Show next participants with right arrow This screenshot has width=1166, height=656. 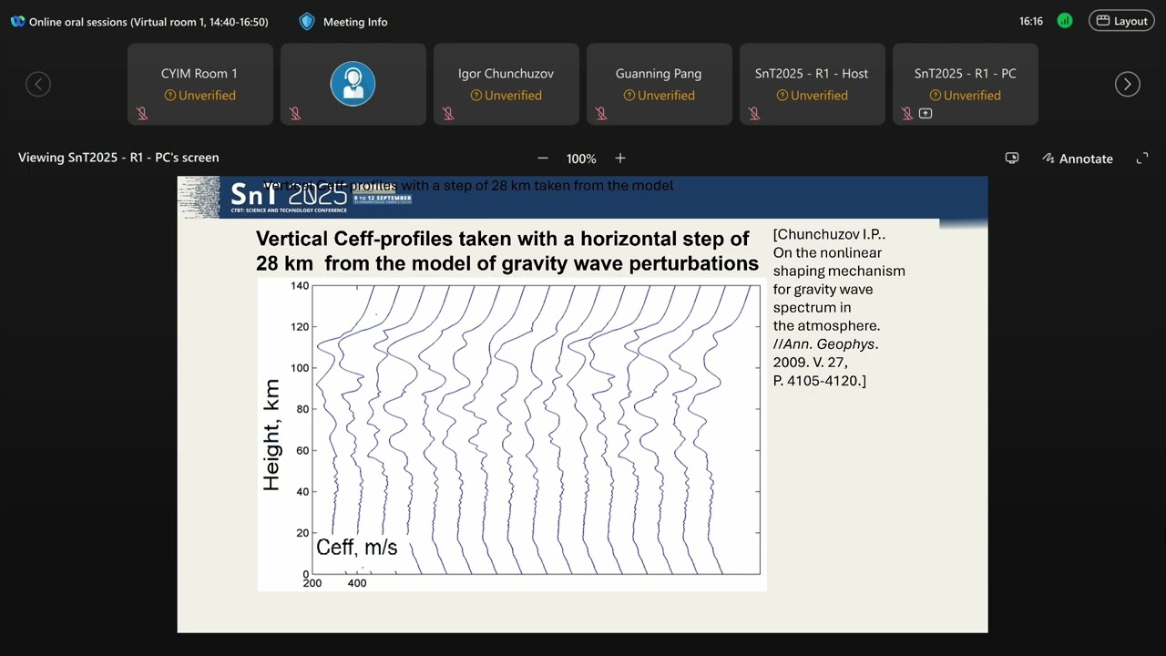coord(1128,84)
